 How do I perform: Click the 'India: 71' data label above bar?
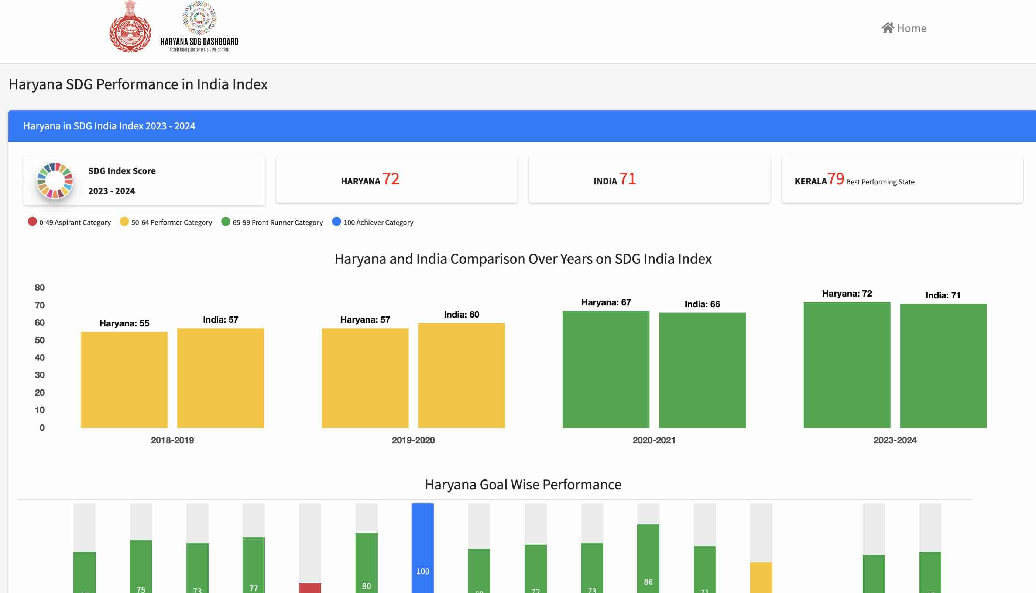[x=943, y=295]
